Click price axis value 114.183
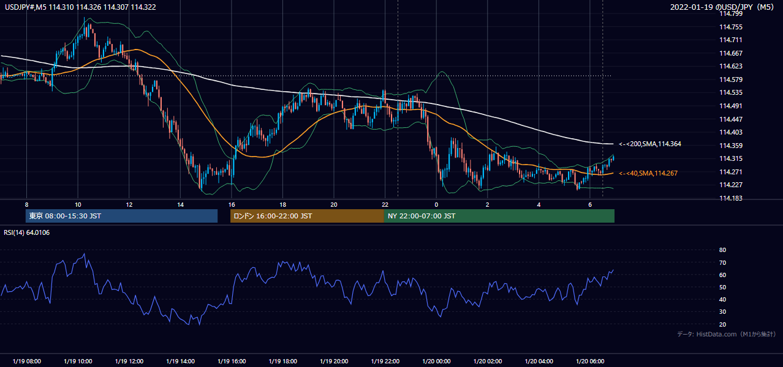 [731, 198]
